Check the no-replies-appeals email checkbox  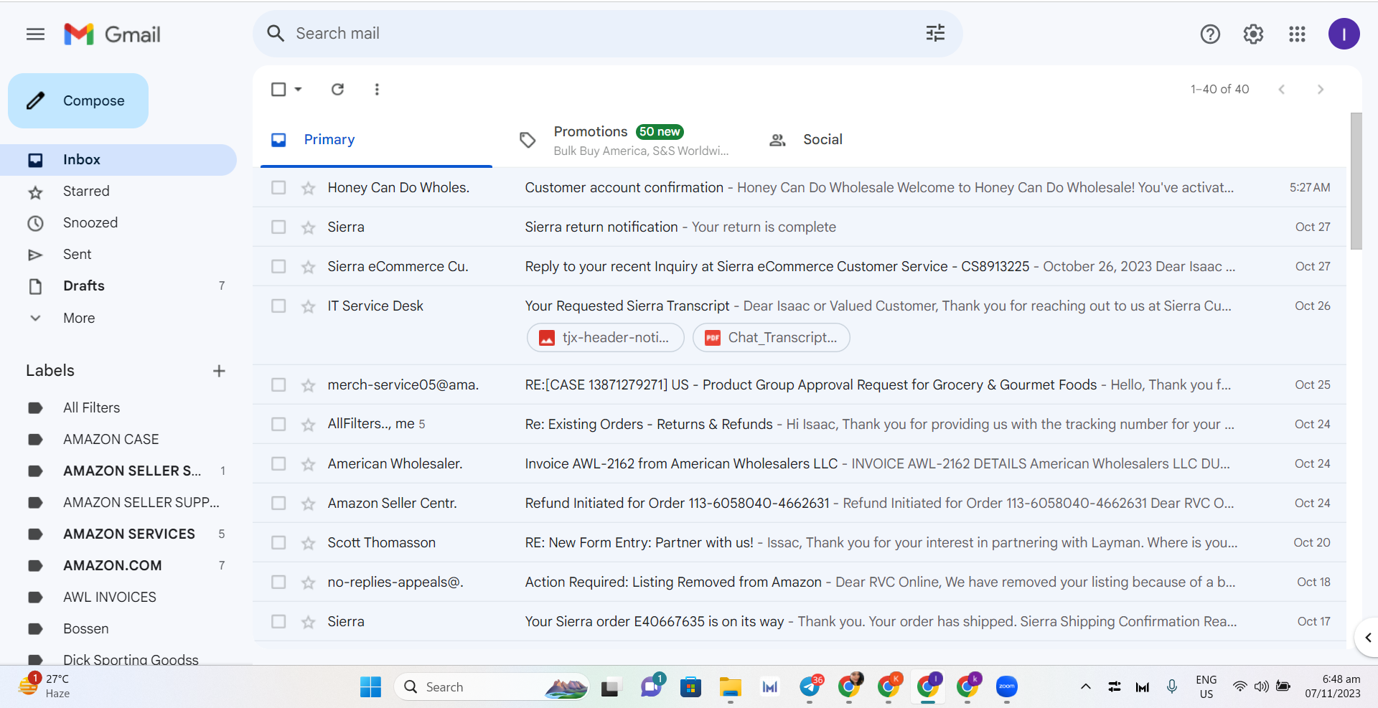click(278, 582)
